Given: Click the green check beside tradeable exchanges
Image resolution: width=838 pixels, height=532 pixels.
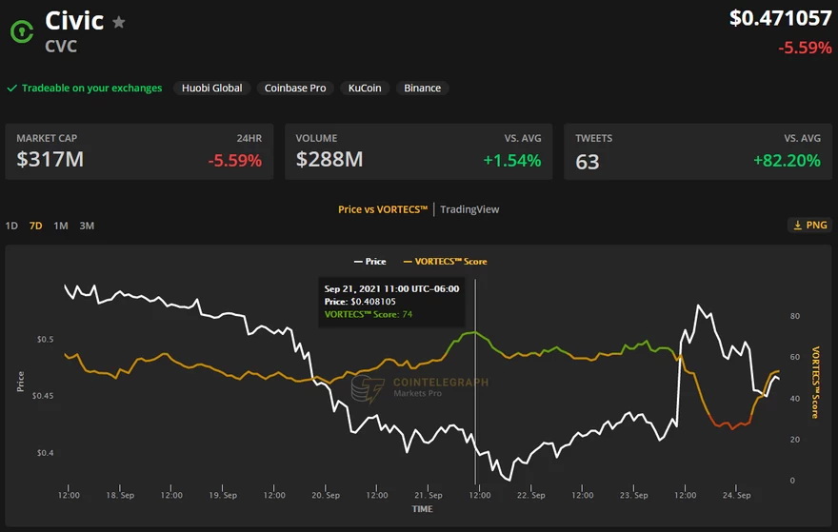Looking at the screenshot, I should tap(11, 89).
